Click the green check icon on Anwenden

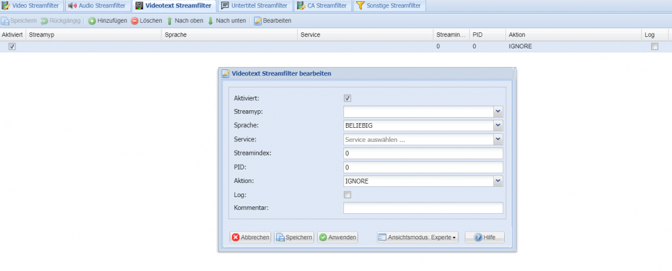[323, 237]
